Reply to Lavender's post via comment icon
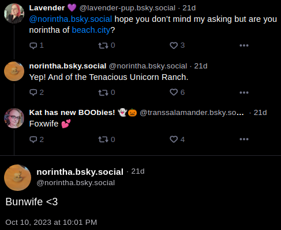Screen dimensions: 281x230 (33, 45)
